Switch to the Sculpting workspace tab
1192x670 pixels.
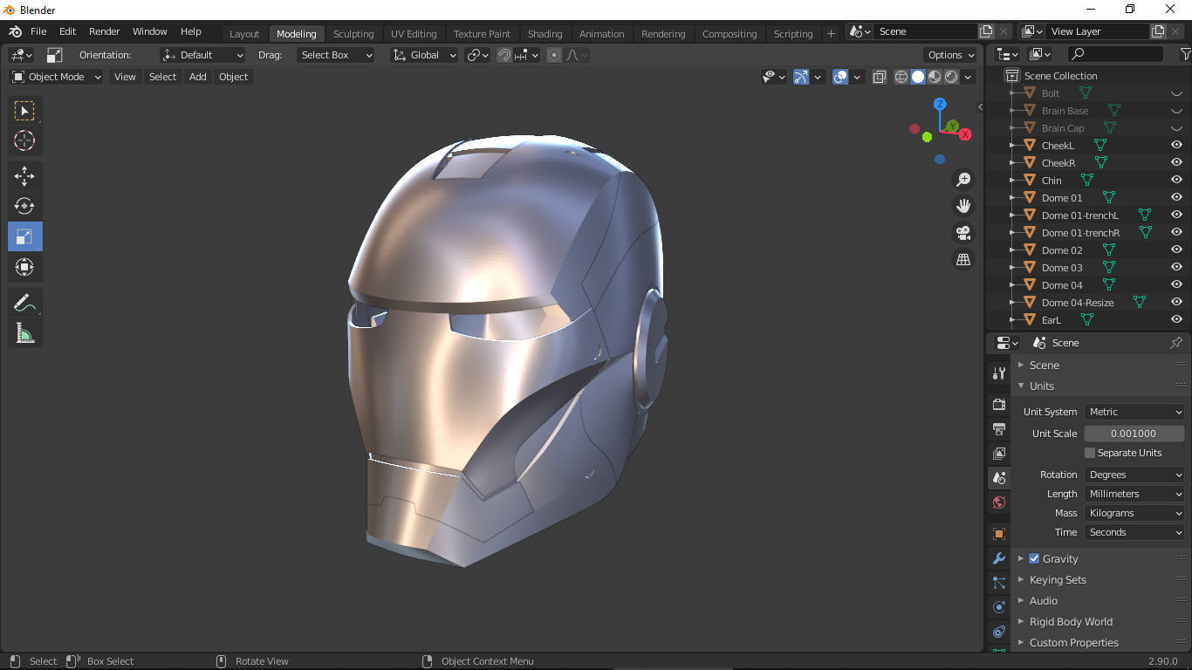coord(353,34)
